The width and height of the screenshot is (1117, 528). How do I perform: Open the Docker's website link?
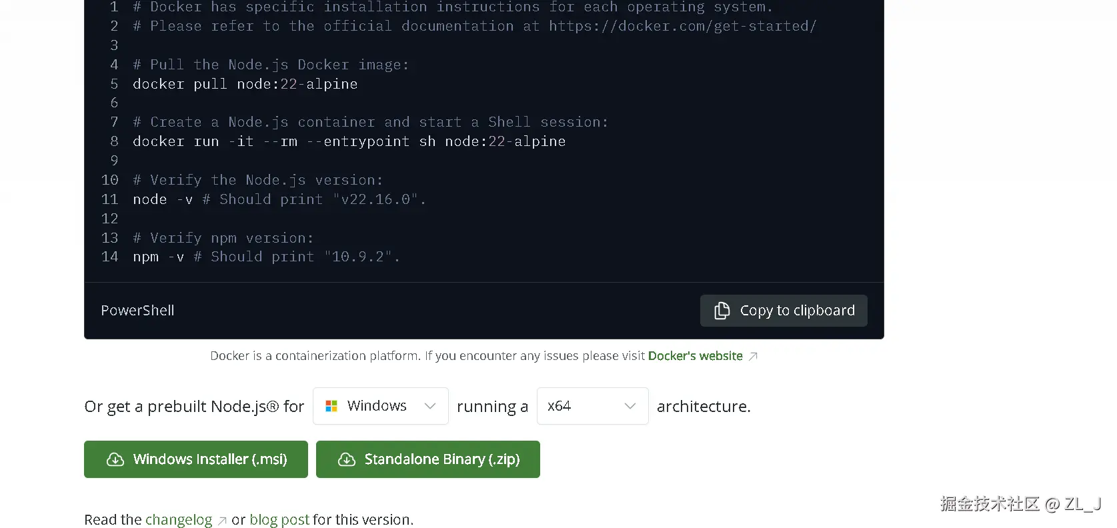(x=695, y=356)
